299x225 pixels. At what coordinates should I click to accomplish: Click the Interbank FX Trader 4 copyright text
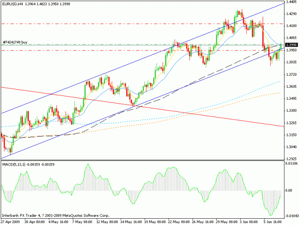[55, 215]
